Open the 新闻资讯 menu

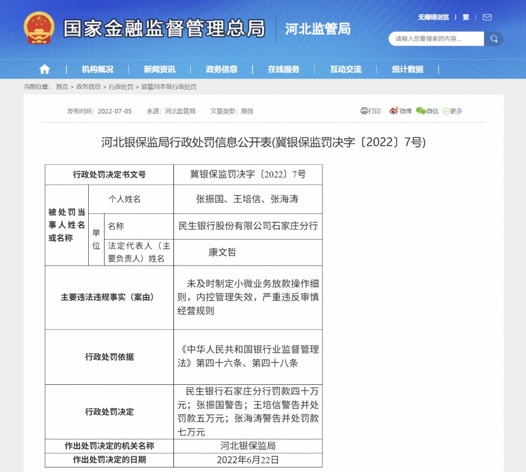[160, 69]
